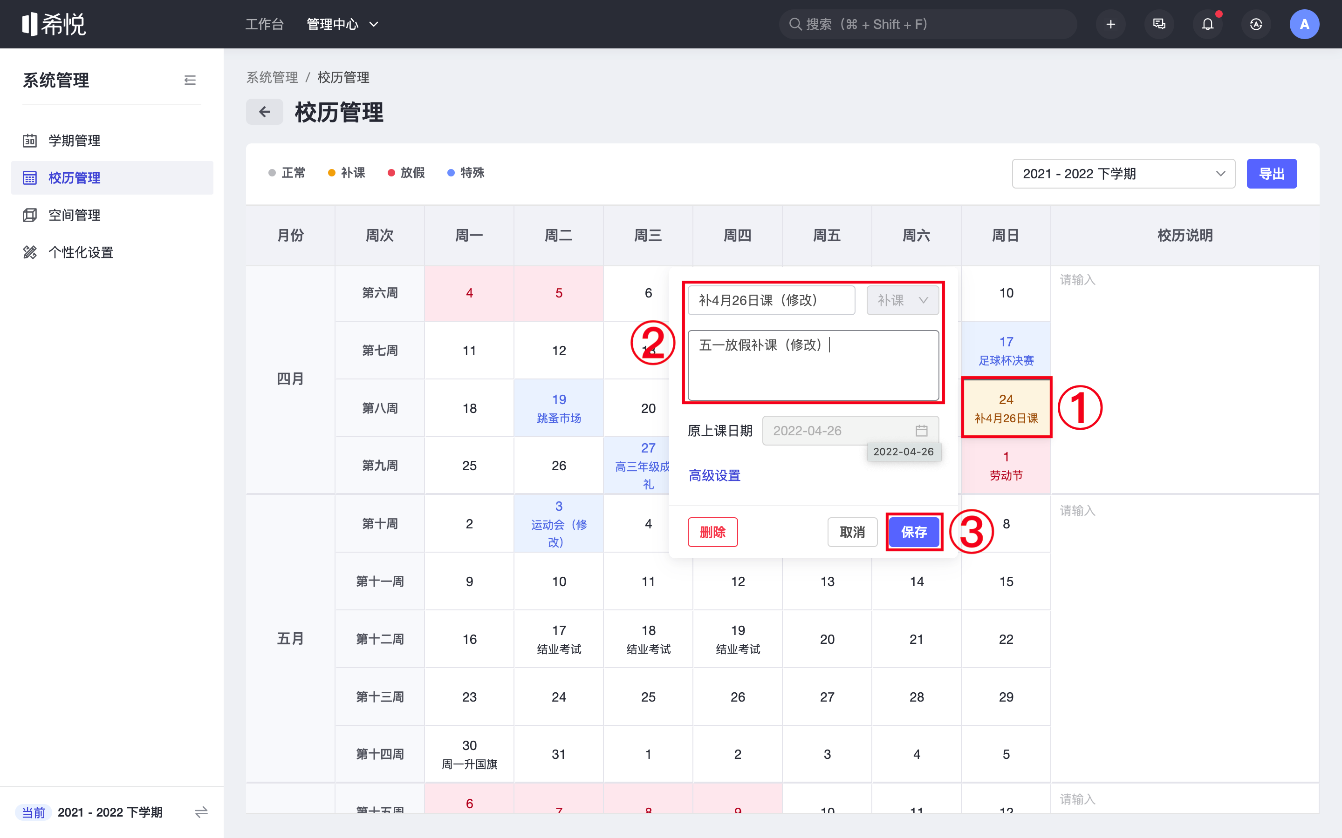Image resolution: width=1342 pixels, height=838 pixels.
Task: Click the event title field 补4月26日课（修改）
Action: (x=771, y=300)
